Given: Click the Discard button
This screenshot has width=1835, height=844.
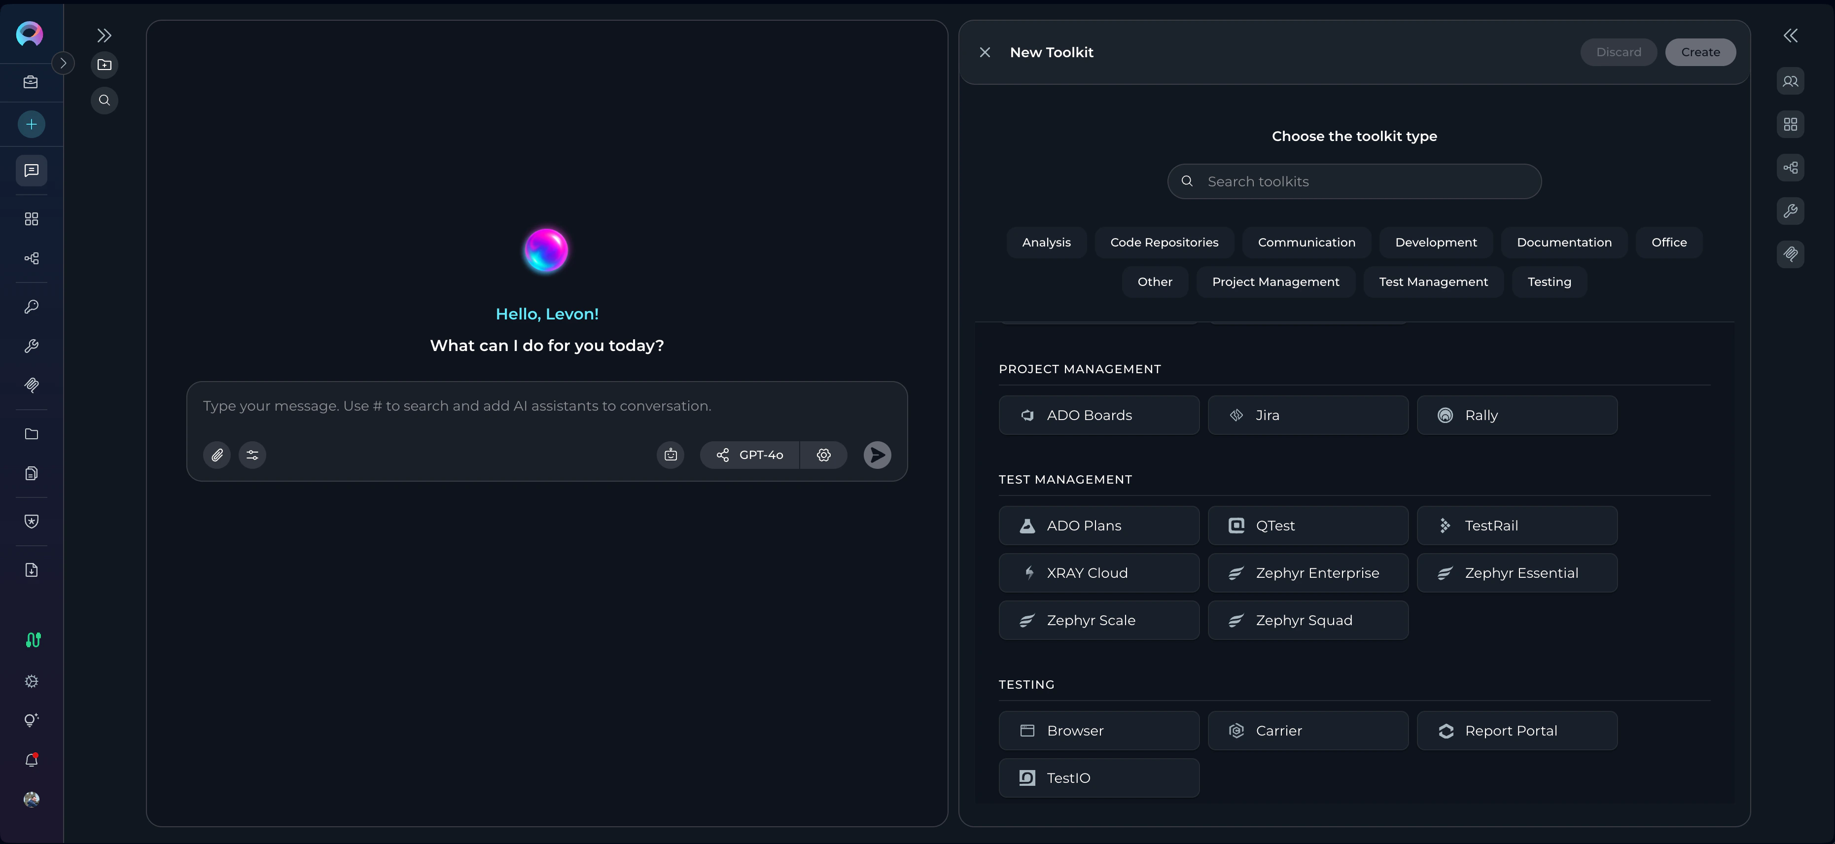Looking at the screenshot, I should pyautogui.click(x=1619, y=52).
